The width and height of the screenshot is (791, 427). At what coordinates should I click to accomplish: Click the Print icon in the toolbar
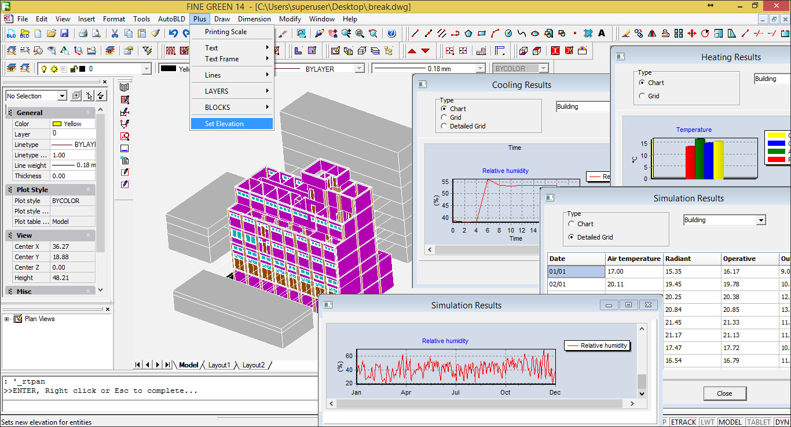point(83,33)
